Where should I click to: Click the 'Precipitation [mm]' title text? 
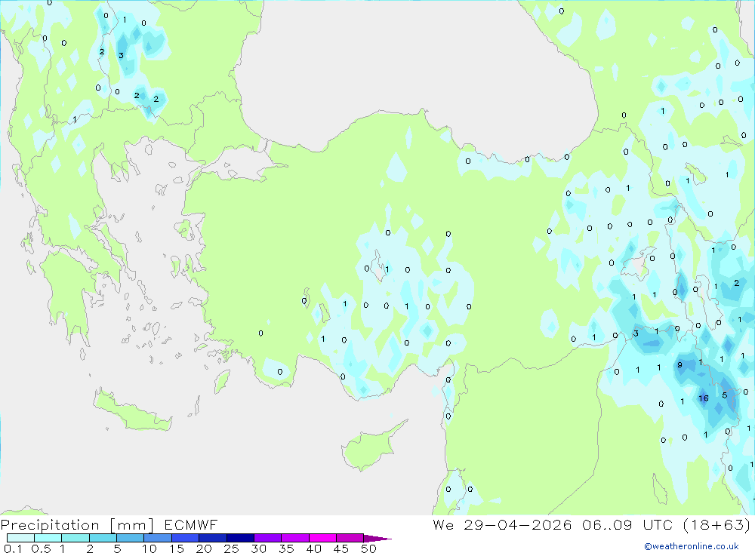(x=78, y=524)
